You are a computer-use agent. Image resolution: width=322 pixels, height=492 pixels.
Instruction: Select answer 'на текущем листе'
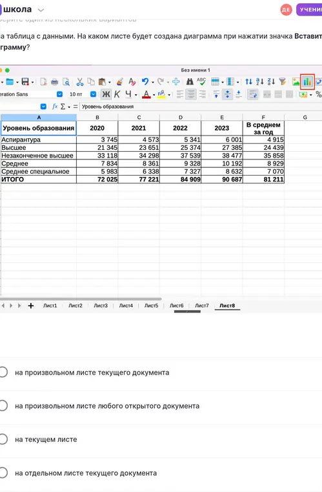tap(46, 439)
